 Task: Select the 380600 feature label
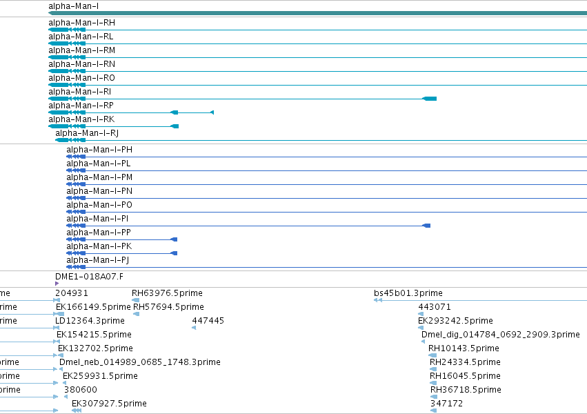81,391
